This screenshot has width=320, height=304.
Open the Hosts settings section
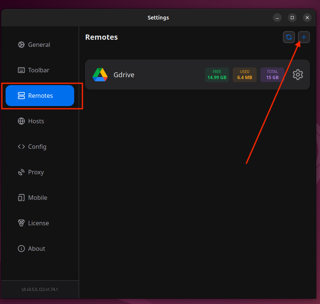click(x=40, y=121)
